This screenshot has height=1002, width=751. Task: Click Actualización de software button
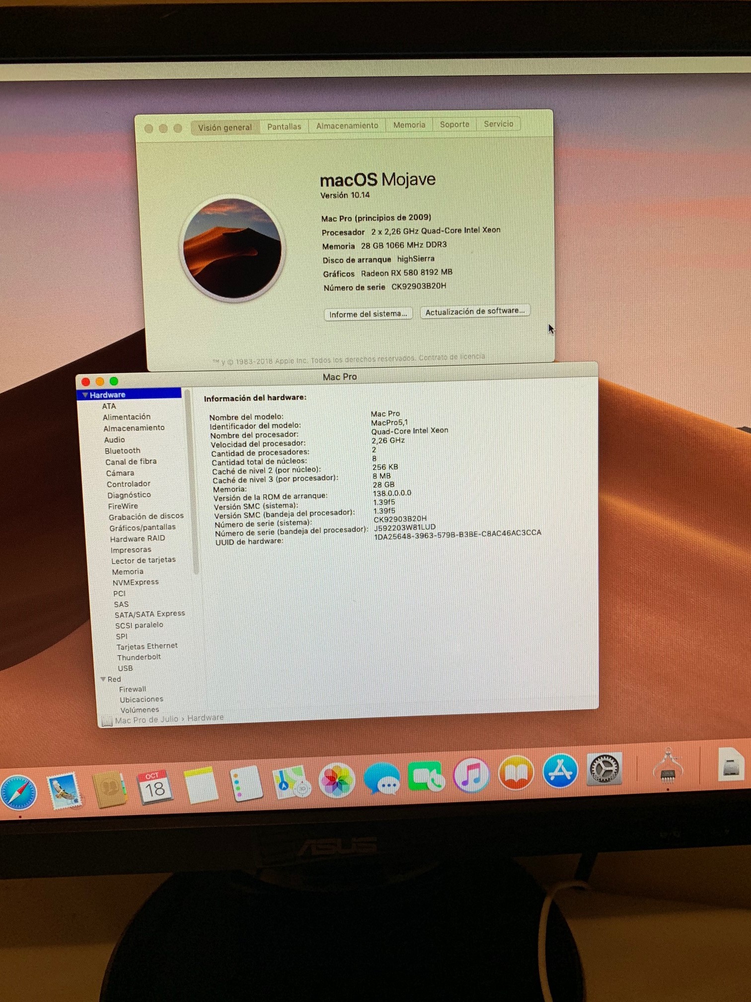click(x=475, y=311)
